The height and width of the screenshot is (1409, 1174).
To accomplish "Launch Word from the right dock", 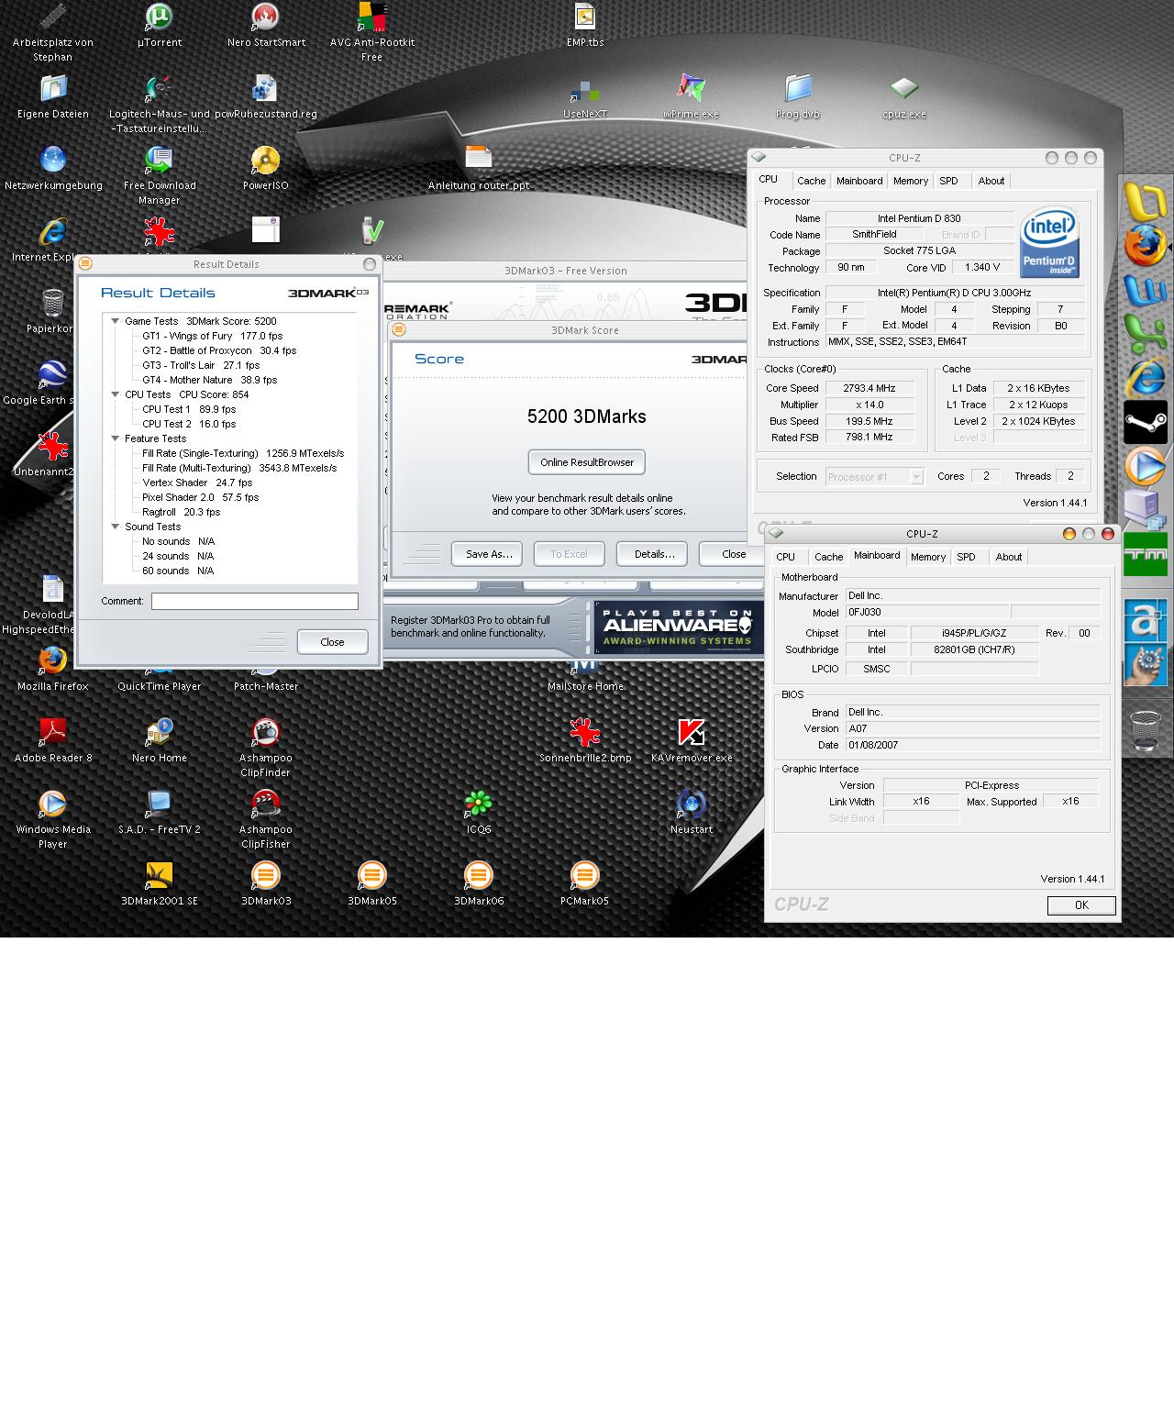I will tap(1146, 291).
